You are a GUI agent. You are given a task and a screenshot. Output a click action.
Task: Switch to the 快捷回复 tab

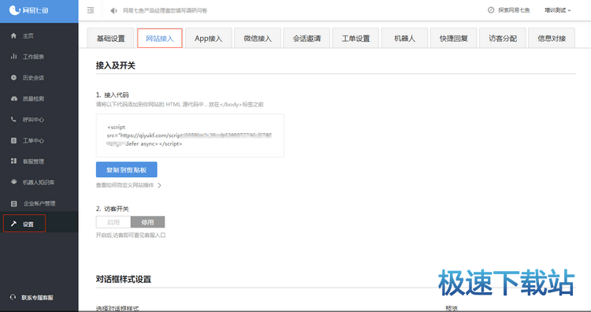click(453, 38)
